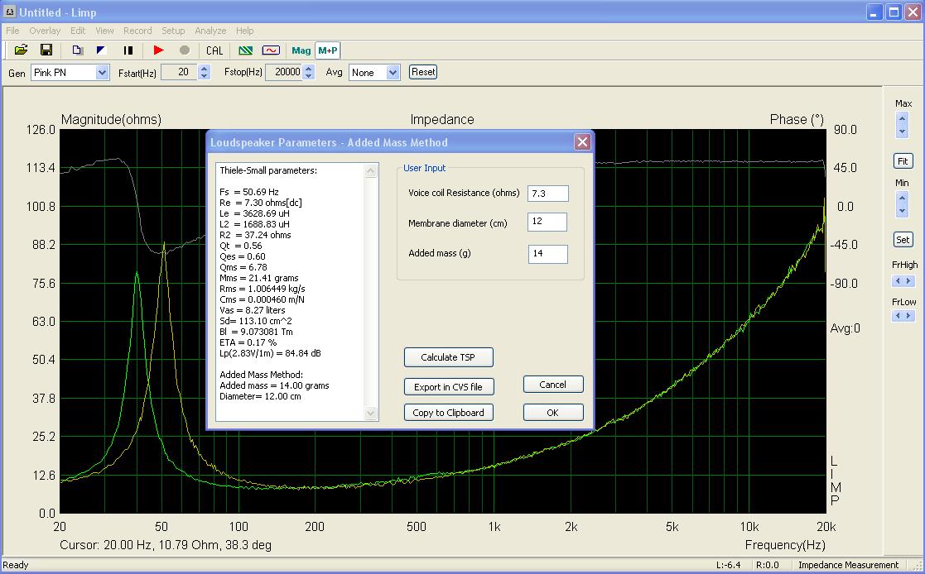
Task: Open the Record menu
Action: pos(137,31)
